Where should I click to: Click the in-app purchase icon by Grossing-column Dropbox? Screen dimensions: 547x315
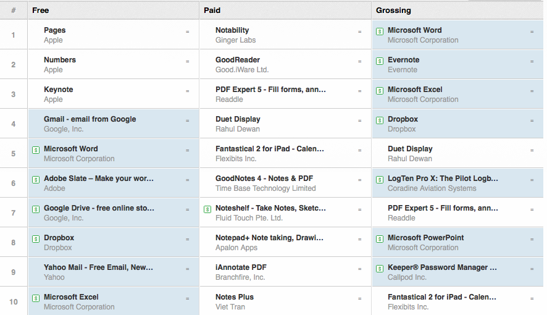click(x=380, y=120)
